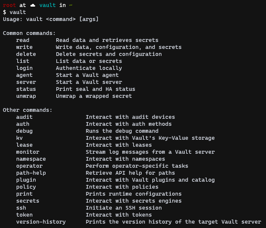The image size is (266, 228).
Task: Click the 'unwrap' command entry
Action: (x=26, y=96)
